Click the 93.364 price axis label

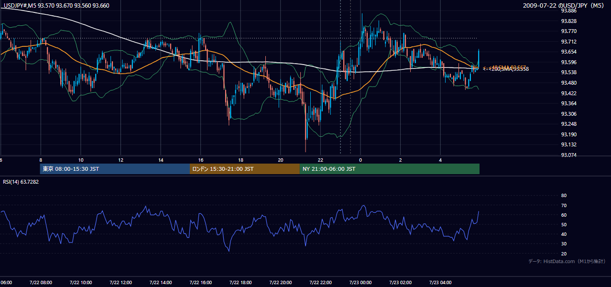point(568,103)
